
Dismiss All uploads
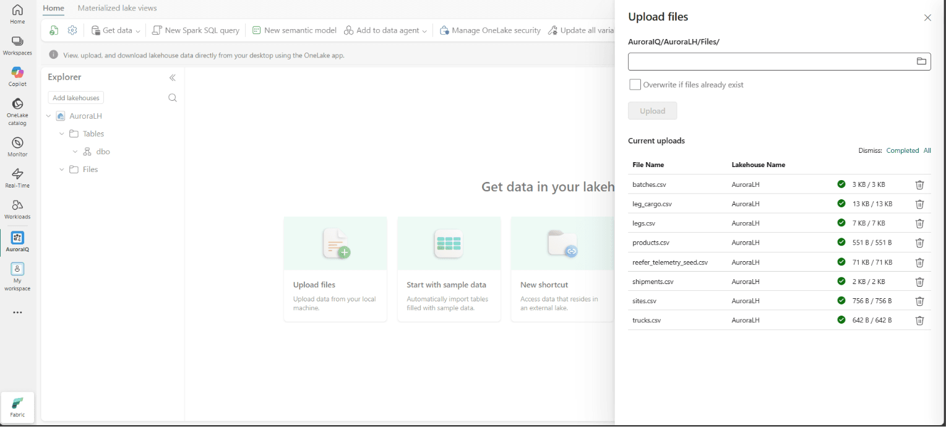point(927,150)
